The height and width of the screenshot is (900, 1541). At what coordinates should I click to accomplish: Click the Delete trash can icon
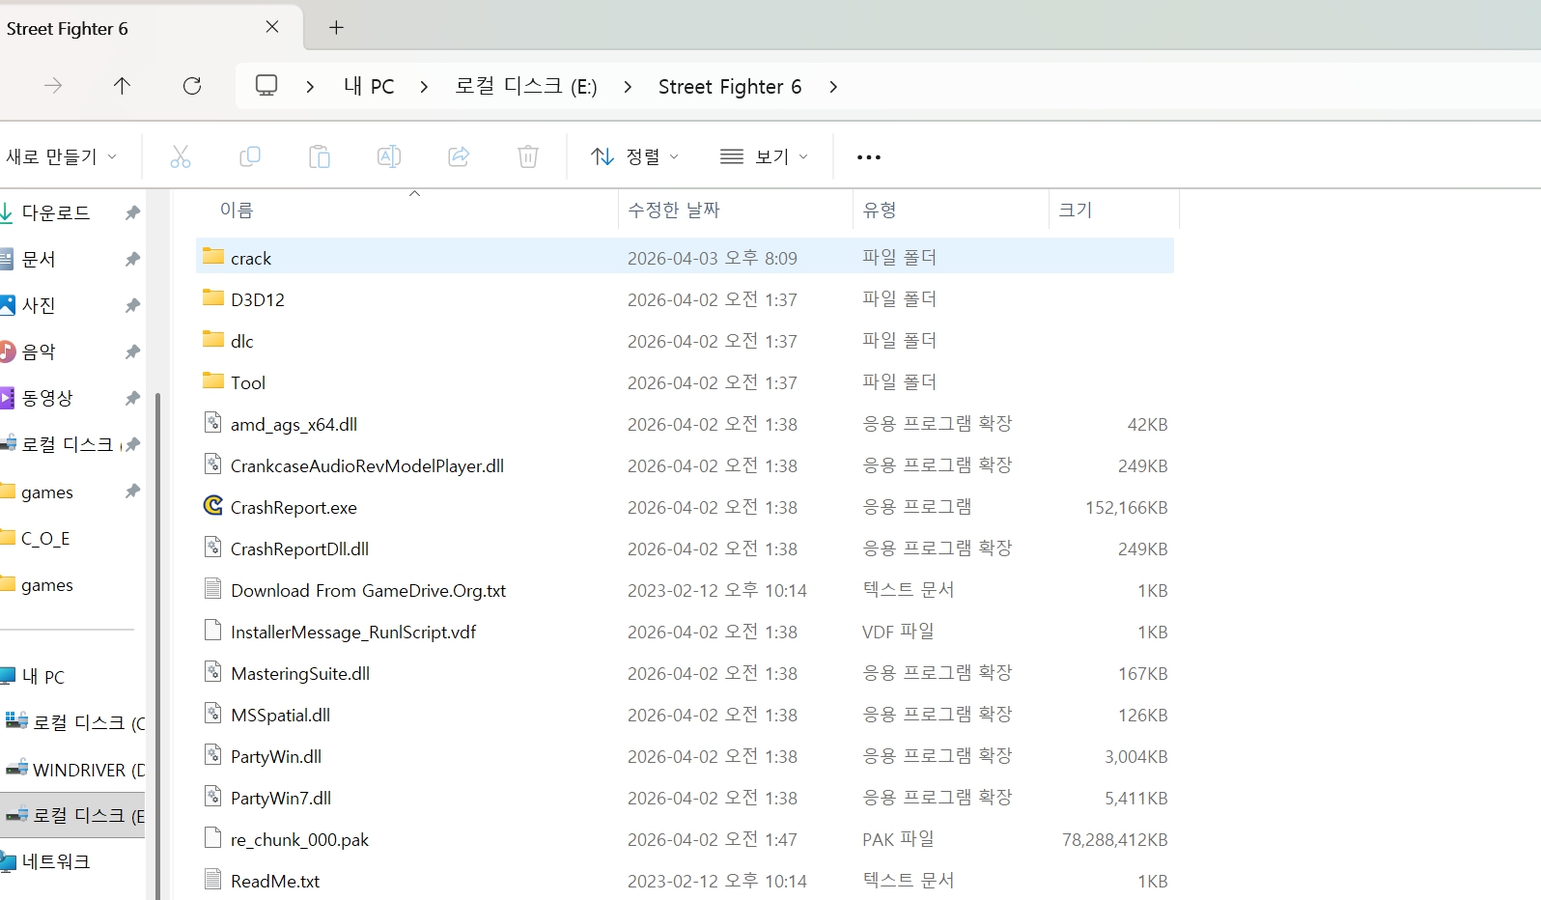(x=528, y=156)
